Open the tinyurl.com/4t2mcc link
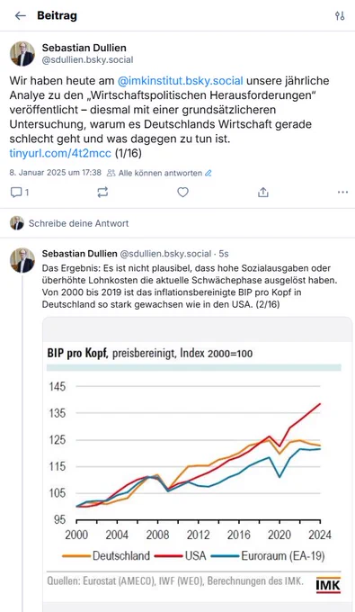Screen dimensions: 355x612 [x=60, y=153]
